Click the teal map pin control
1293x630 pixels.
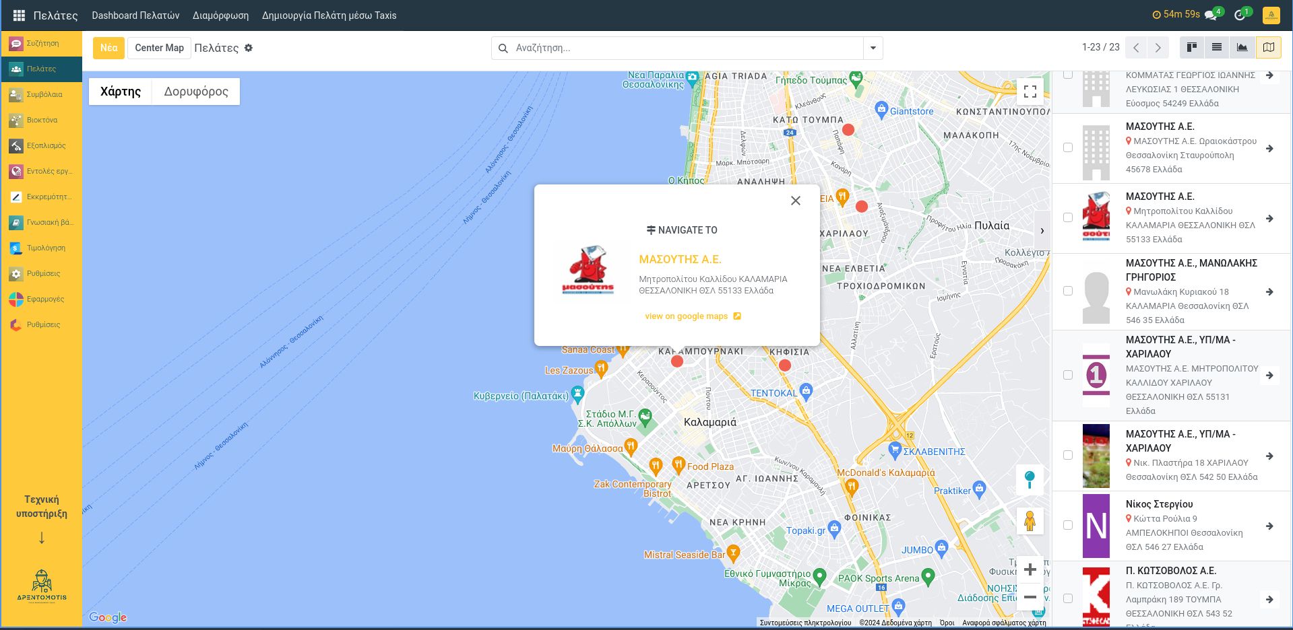1030,480
